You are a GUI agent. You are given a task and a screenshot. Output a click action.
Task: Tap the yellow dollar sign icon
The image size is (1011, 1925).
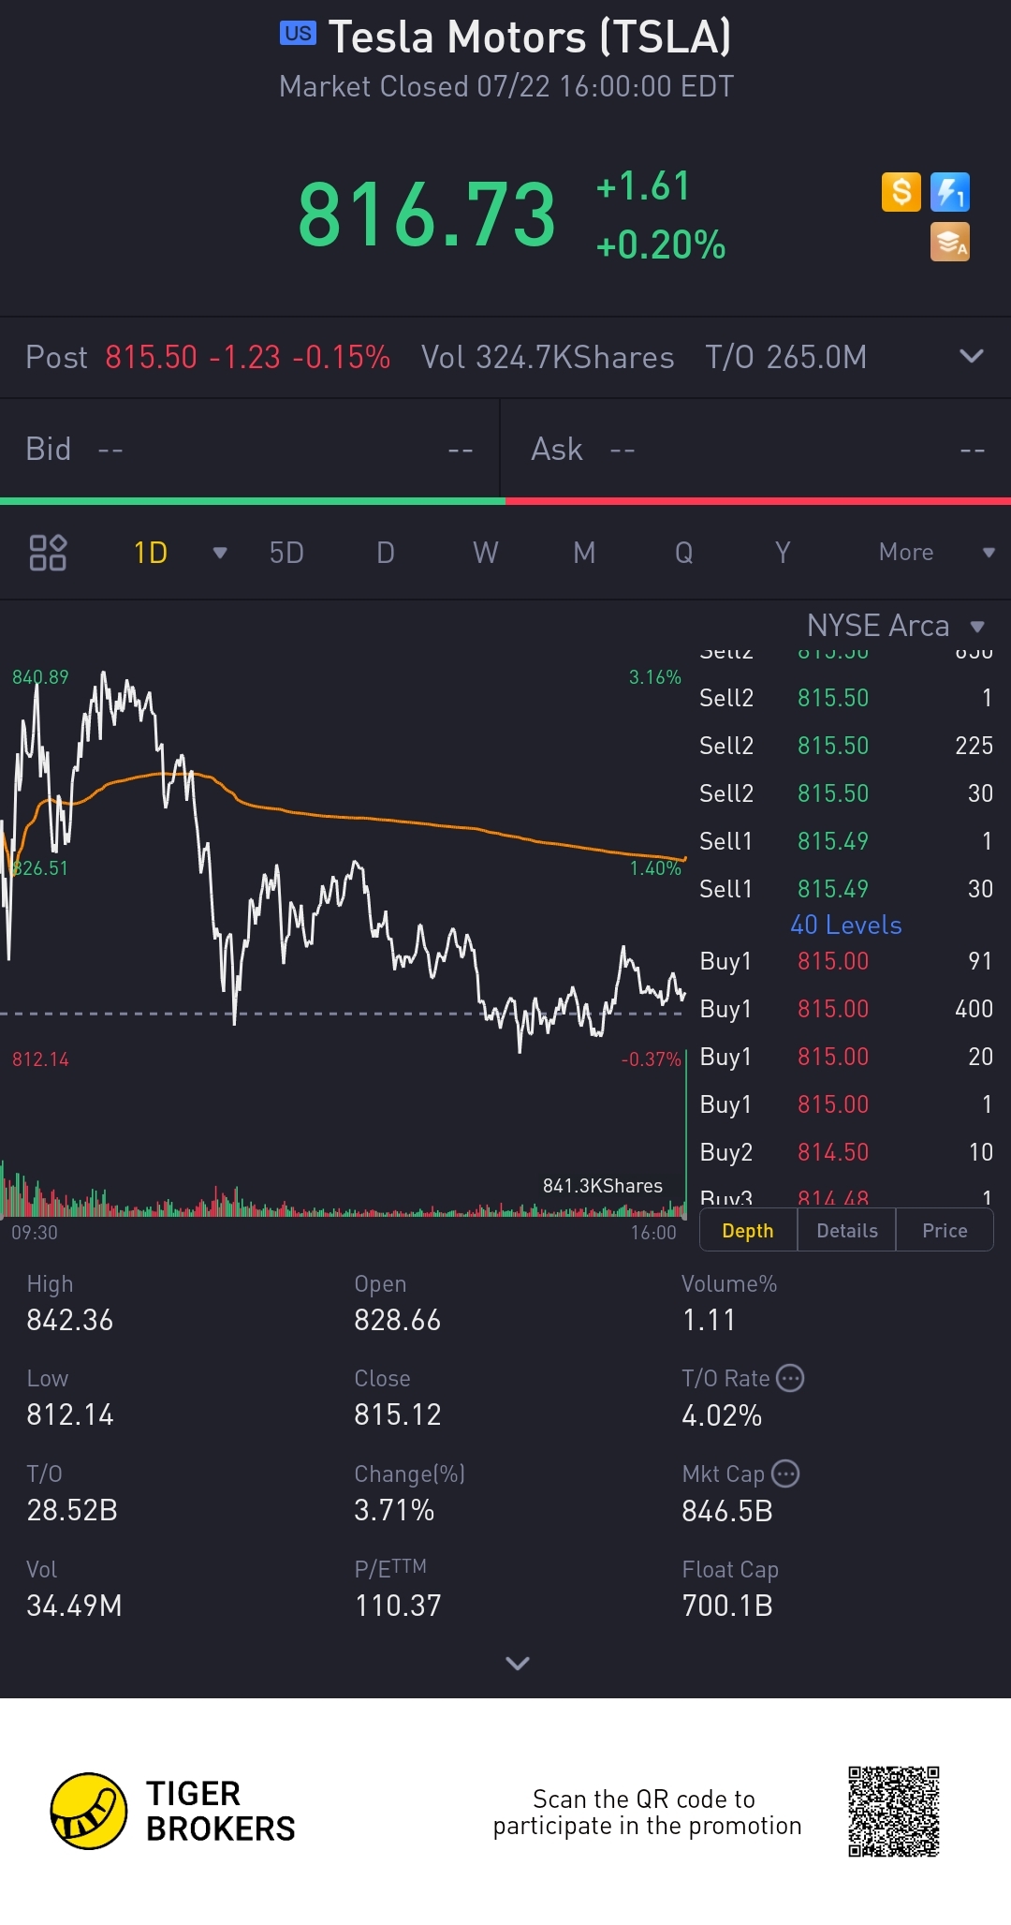tap(901, 192)
